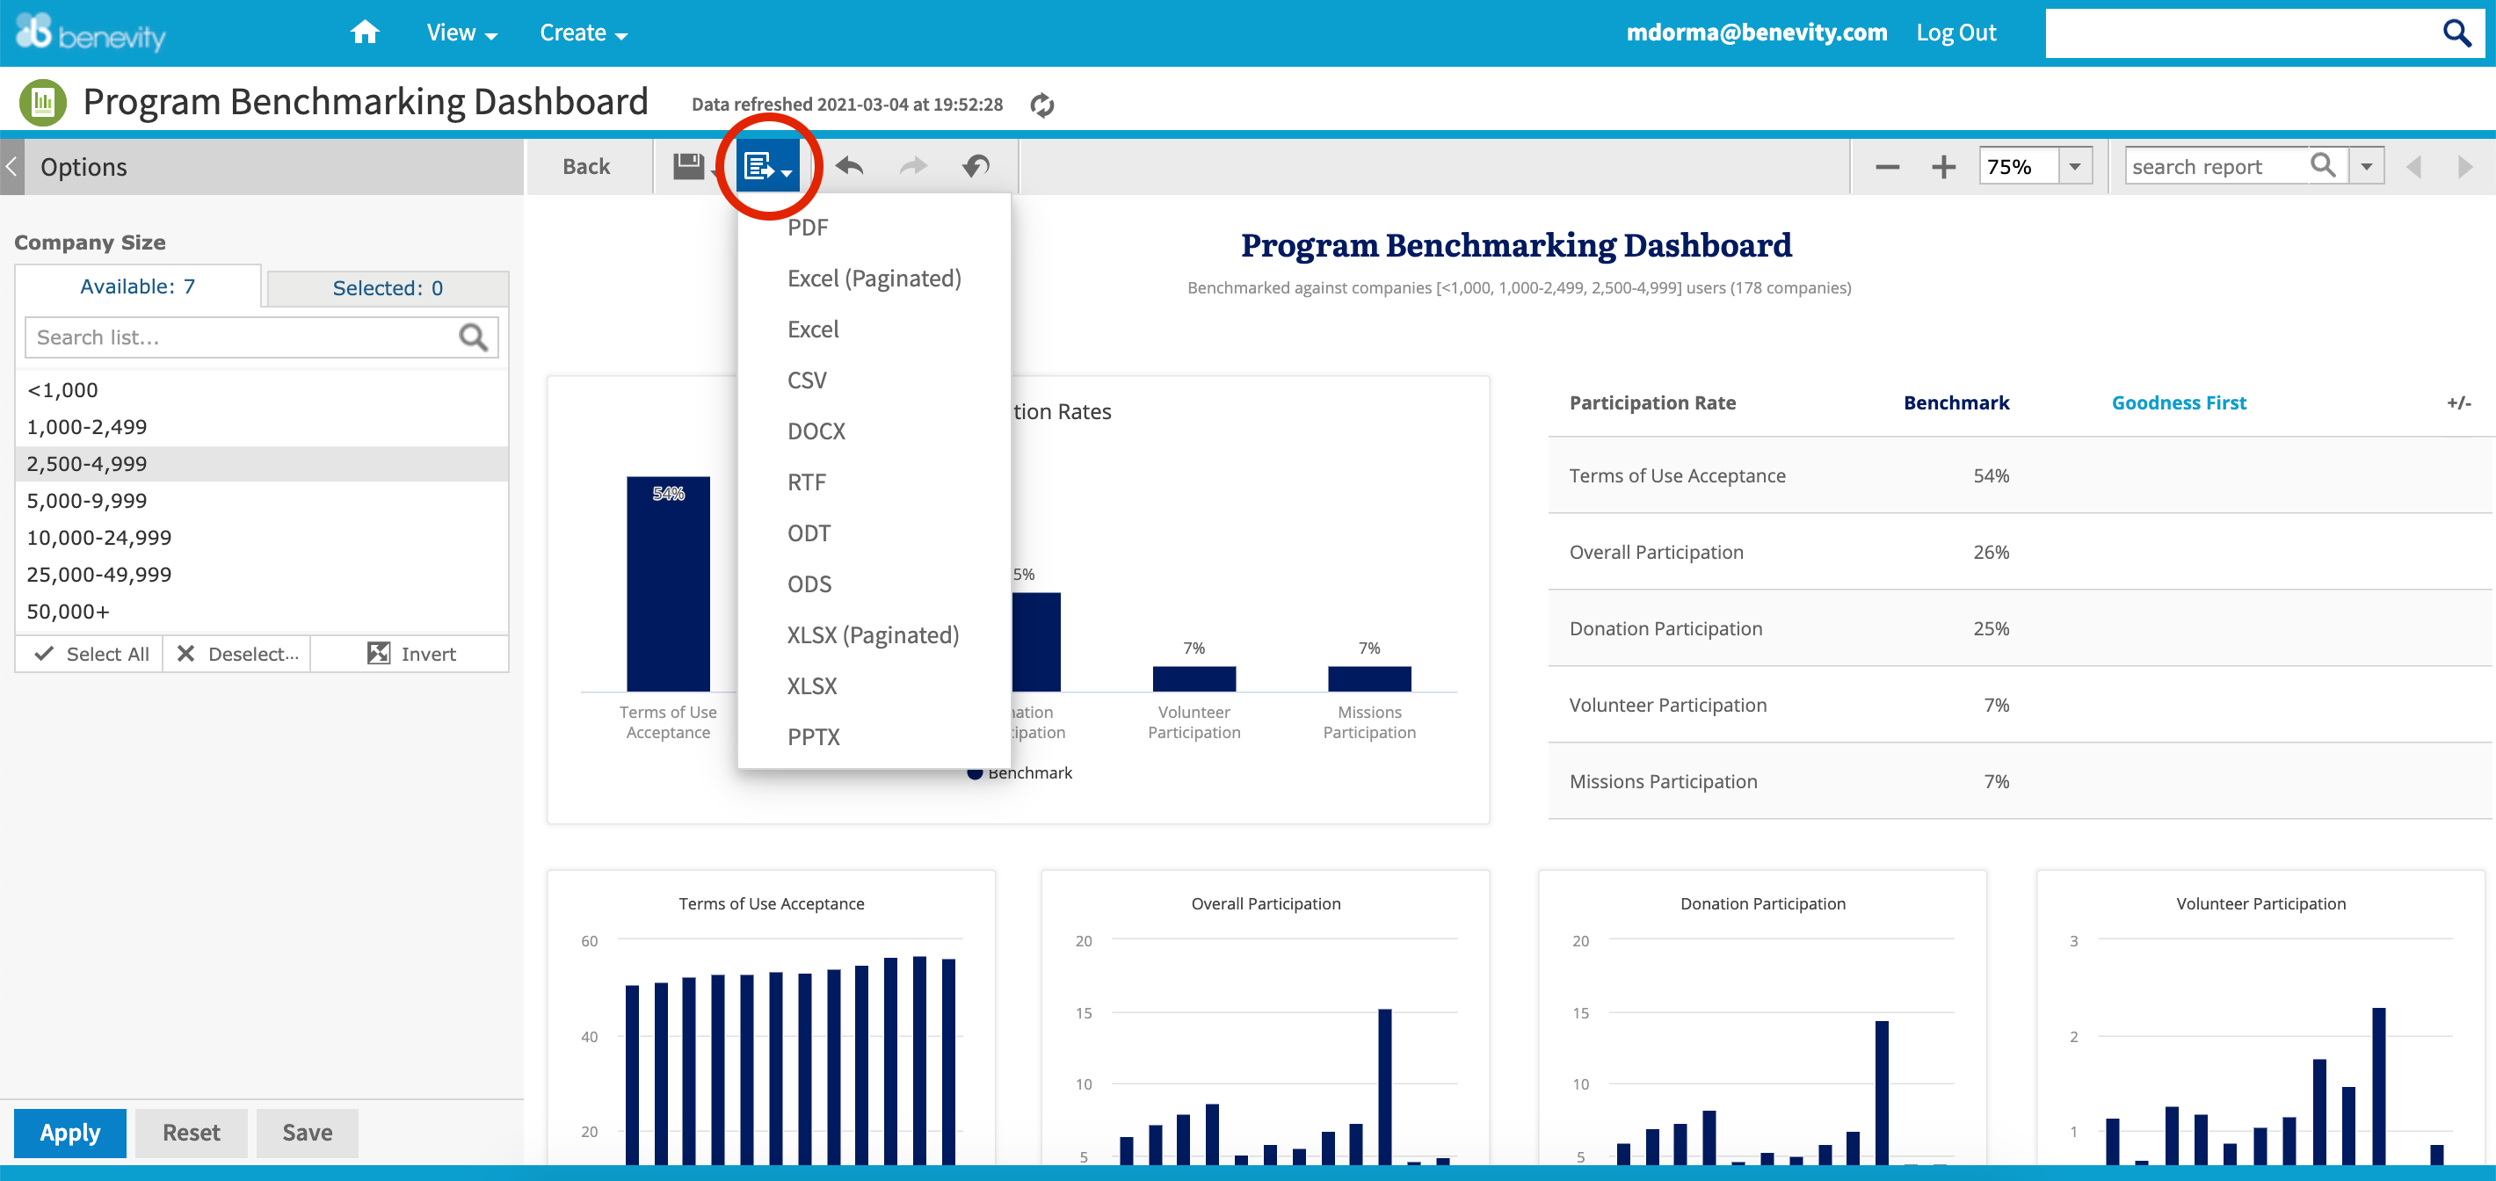Click the Save options button
The width and height of the screenshot is (2496, 1181).
[x=307, y=1133]
